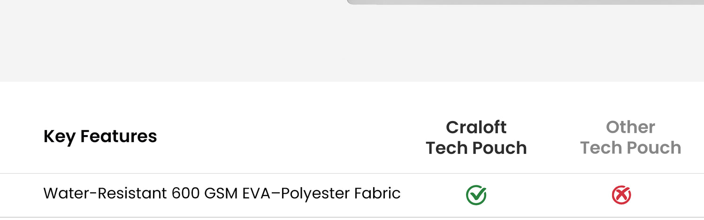Click the light gray banner area above table
Screen dimensions: 704x220
[x=188, y=42]
